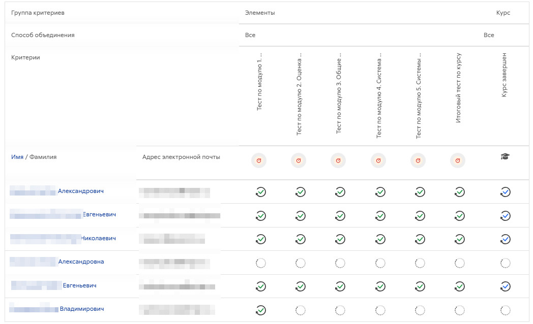Click graduation cap icon under Курс завершен

pyautogui.click(x=505, y=156)
